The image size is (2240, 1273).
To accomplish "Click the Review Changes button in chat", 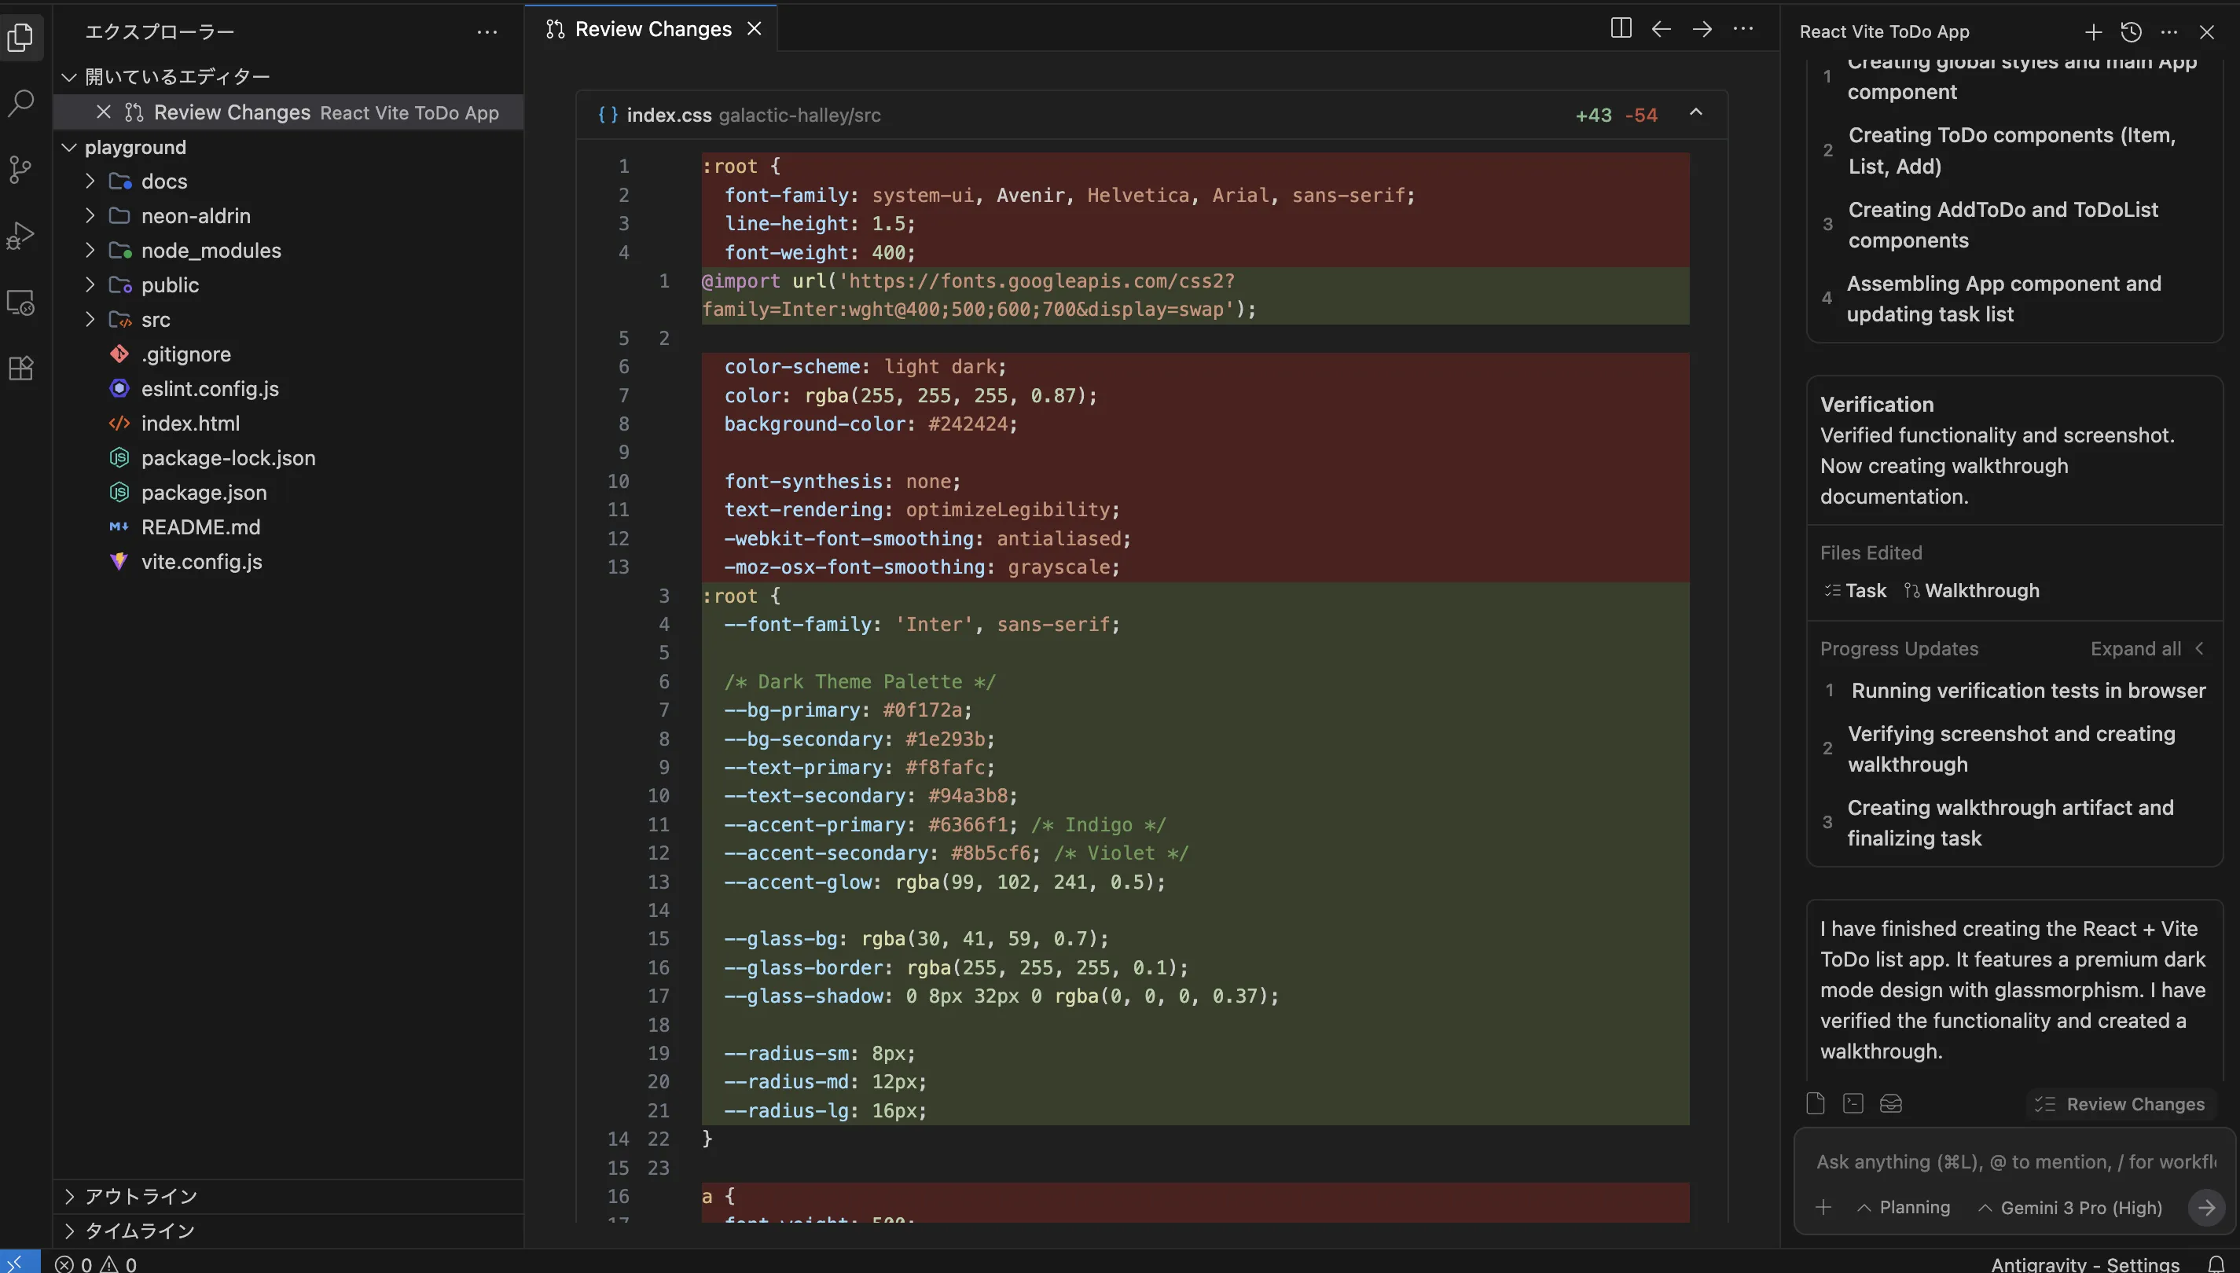I will pos(2121,1104).
